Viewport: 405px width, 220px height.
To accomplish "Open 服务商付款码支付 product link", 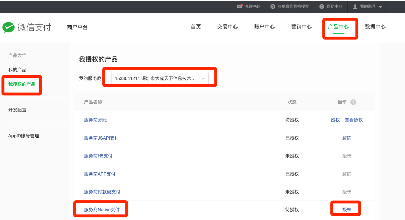I will tap(102, 192).
